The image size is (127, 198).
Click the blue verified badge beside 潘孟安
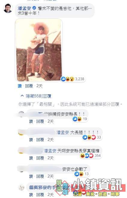(34, 8)
